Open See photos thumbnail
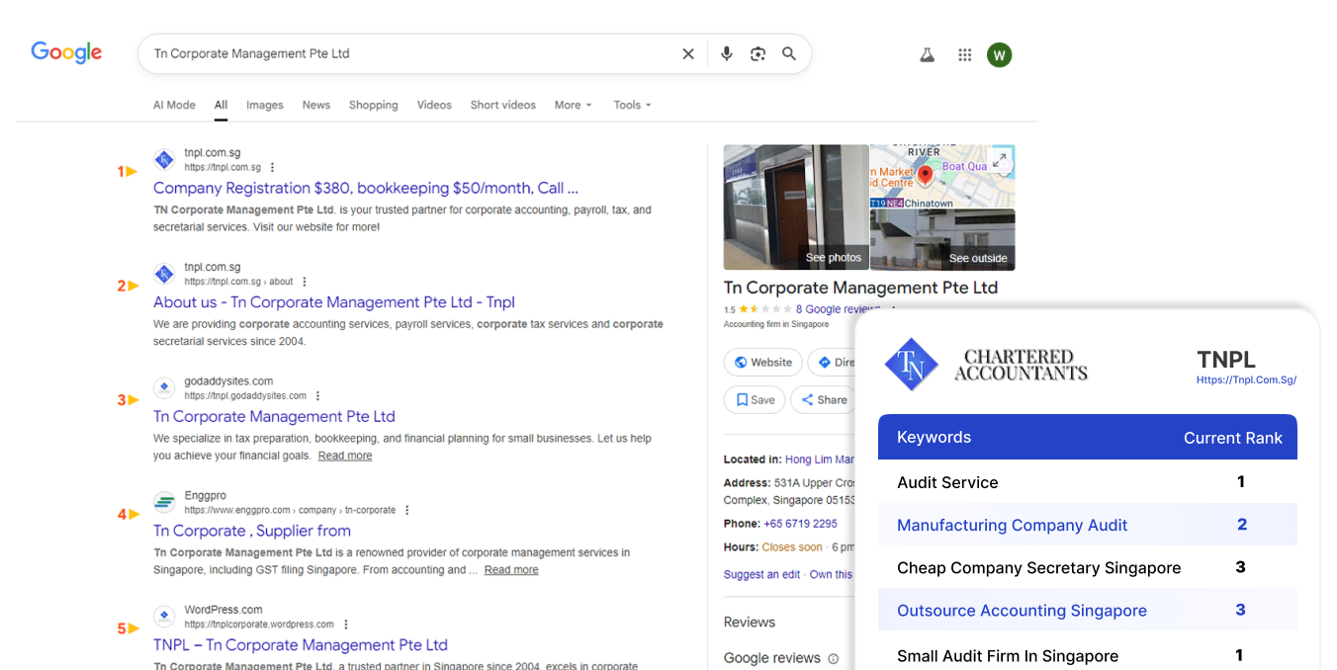Image resolution: width=1337 pixels, height=670 pixels. (796, 208)
